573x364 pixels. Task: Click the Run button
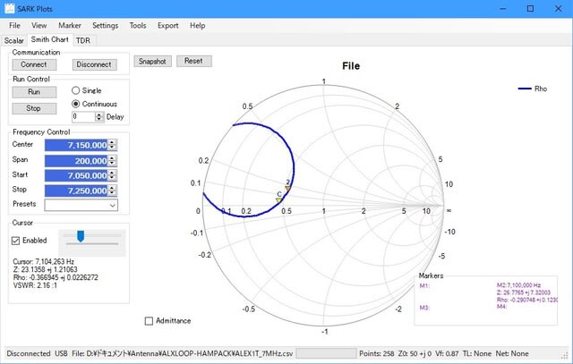tap(34, 92)
